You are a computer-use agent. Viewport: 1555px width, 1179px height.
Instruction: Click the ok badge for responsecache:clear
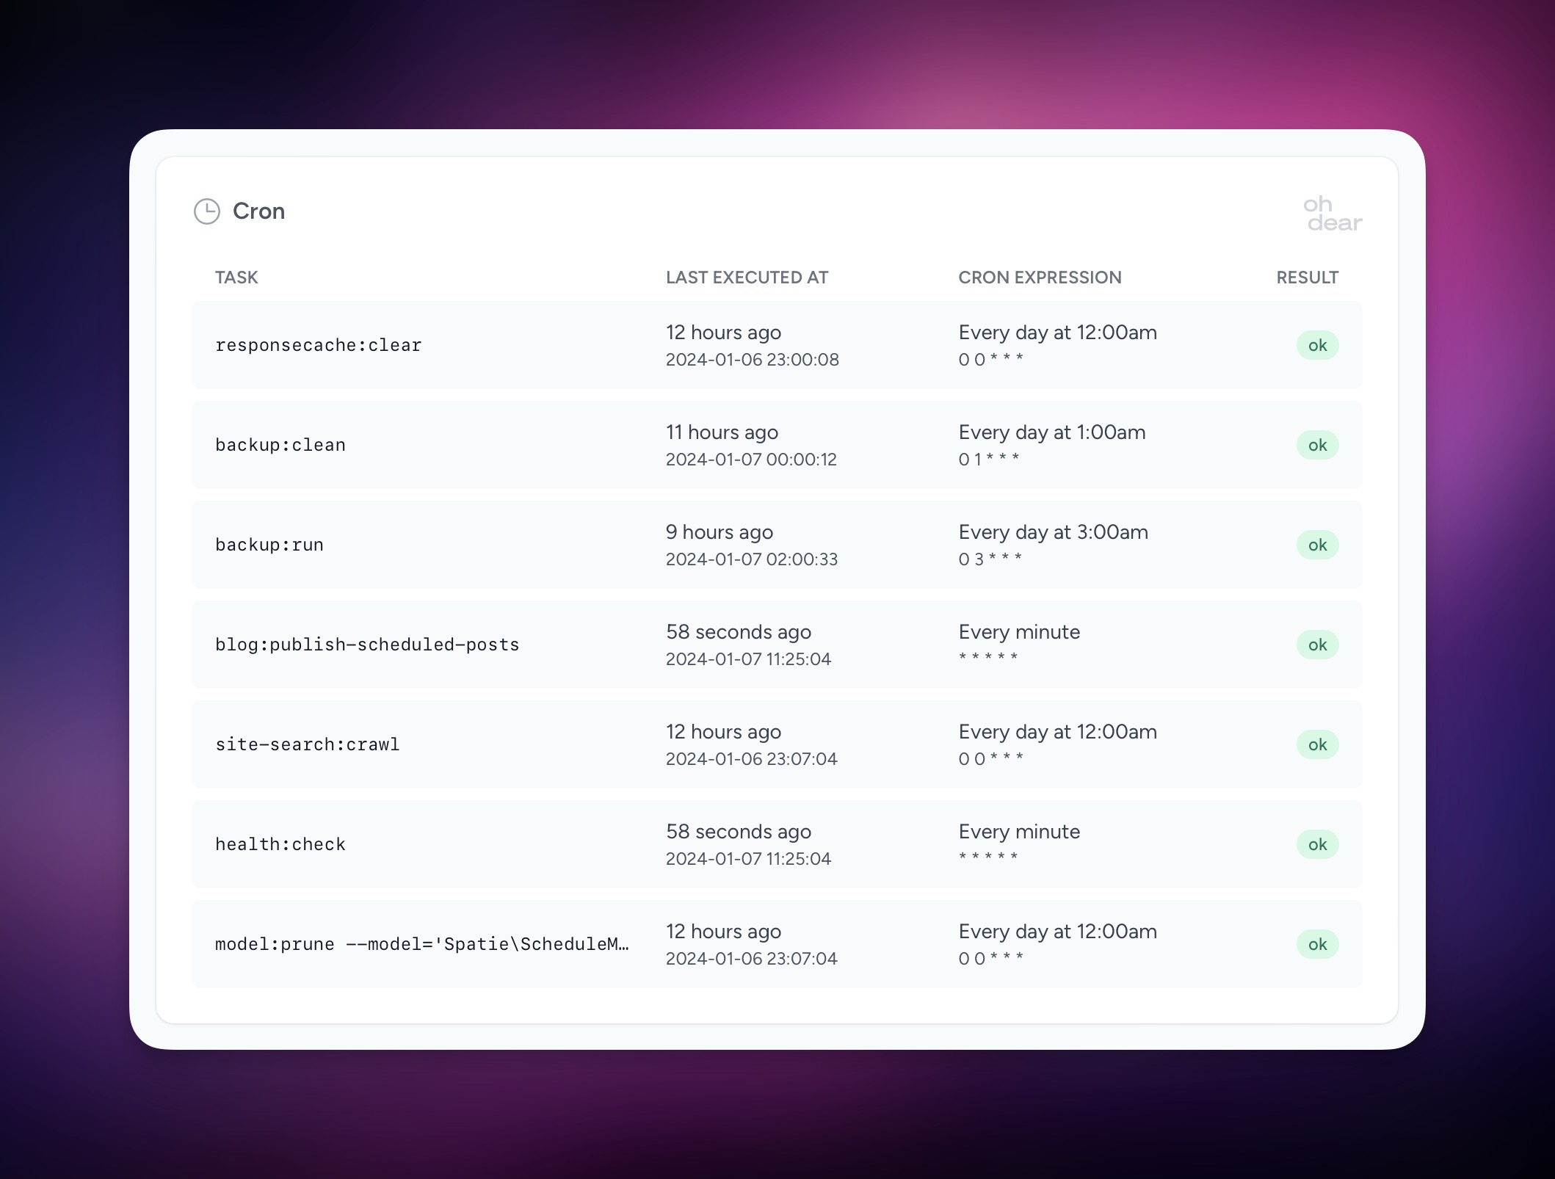(1318, 344)
